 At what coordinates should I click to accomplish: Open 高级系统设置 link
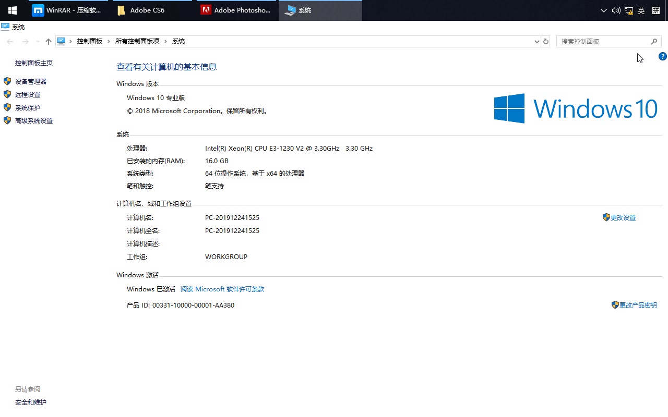tap(34, 121)
